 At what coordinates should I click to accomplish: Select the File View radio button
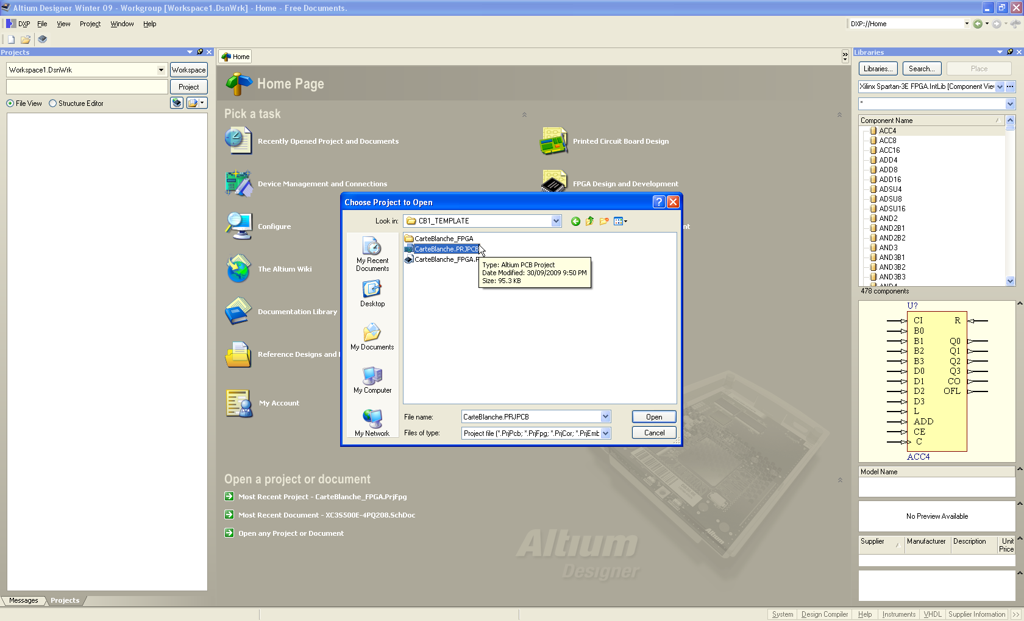pyautogui.click(x=10, y=103)
